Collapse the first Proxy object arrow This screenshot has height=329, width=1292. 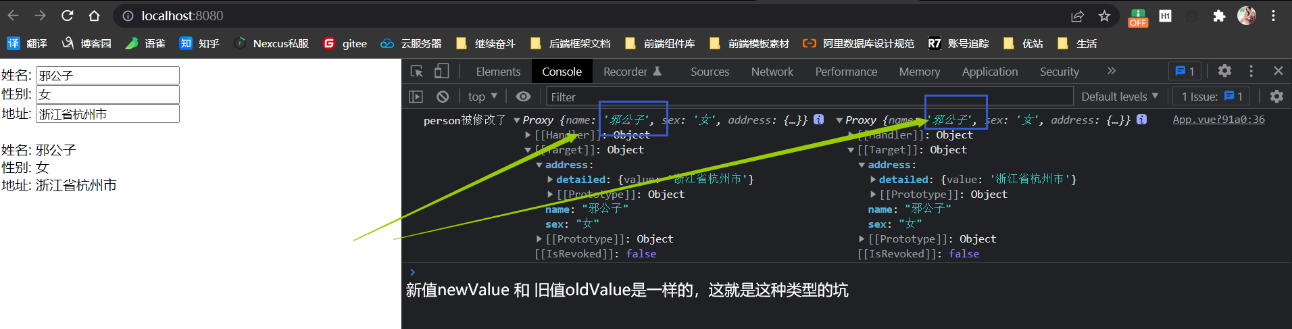point(517,120)
